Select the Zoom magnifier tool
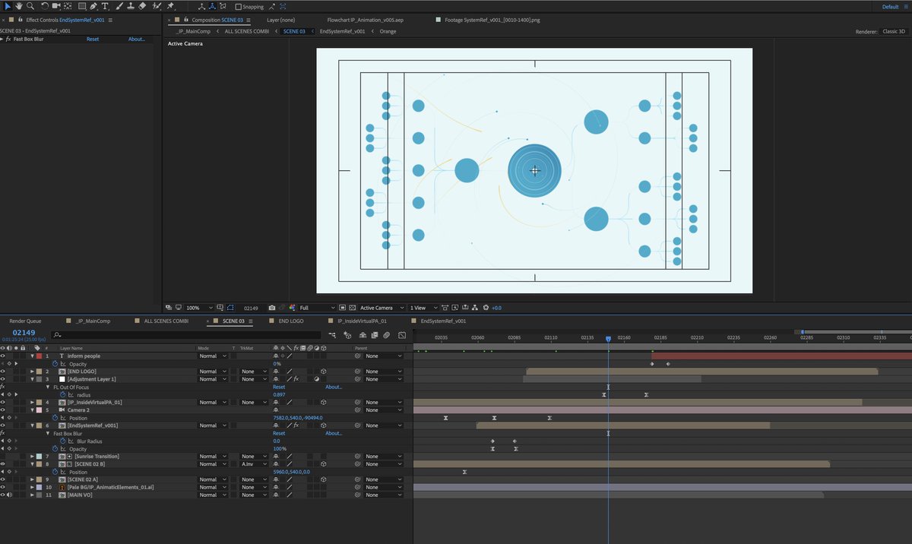The image size is (912, 544). coord(30,6)
